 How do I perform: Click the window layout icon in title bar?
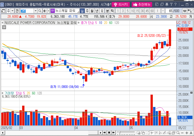(157, 5)
